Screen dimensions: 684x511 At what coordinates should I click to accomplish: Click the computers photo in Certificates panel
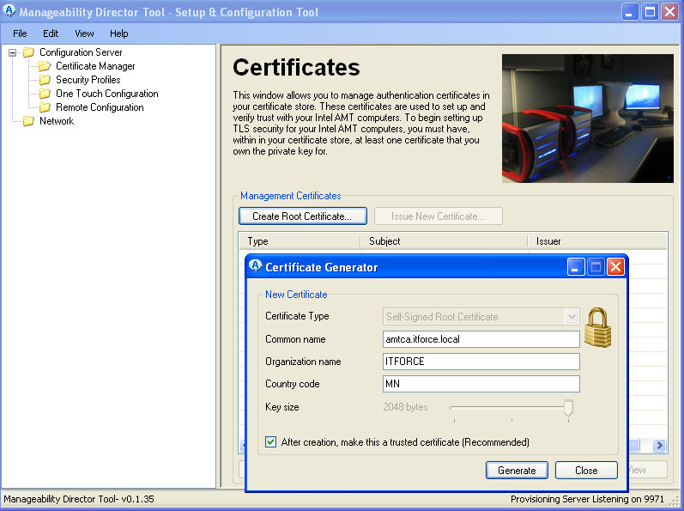pos(588,119)
